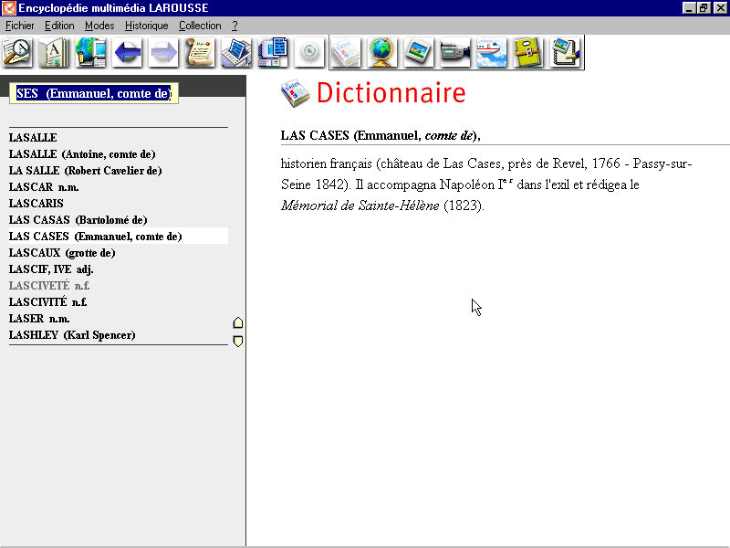730x548 pixels.
Task: Click the Larousse application icon in title bar
Action: click(8, 8)
